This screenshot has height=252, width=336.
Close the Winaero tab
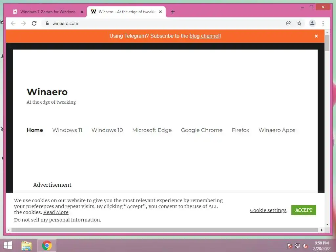pos(160,12)
